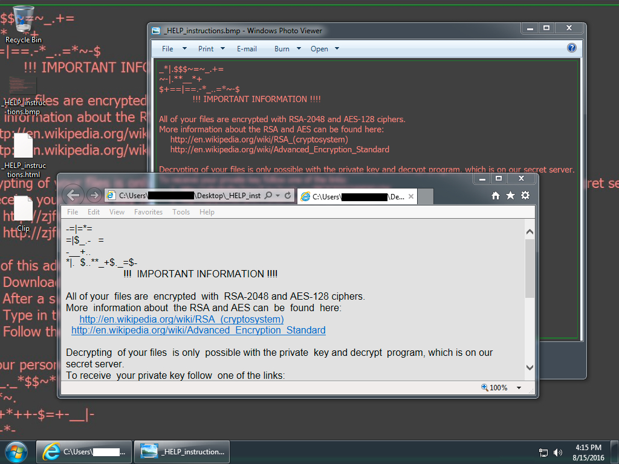
Task: Click the Internet Explorer Back arrow button
Action: coord(73,195)
